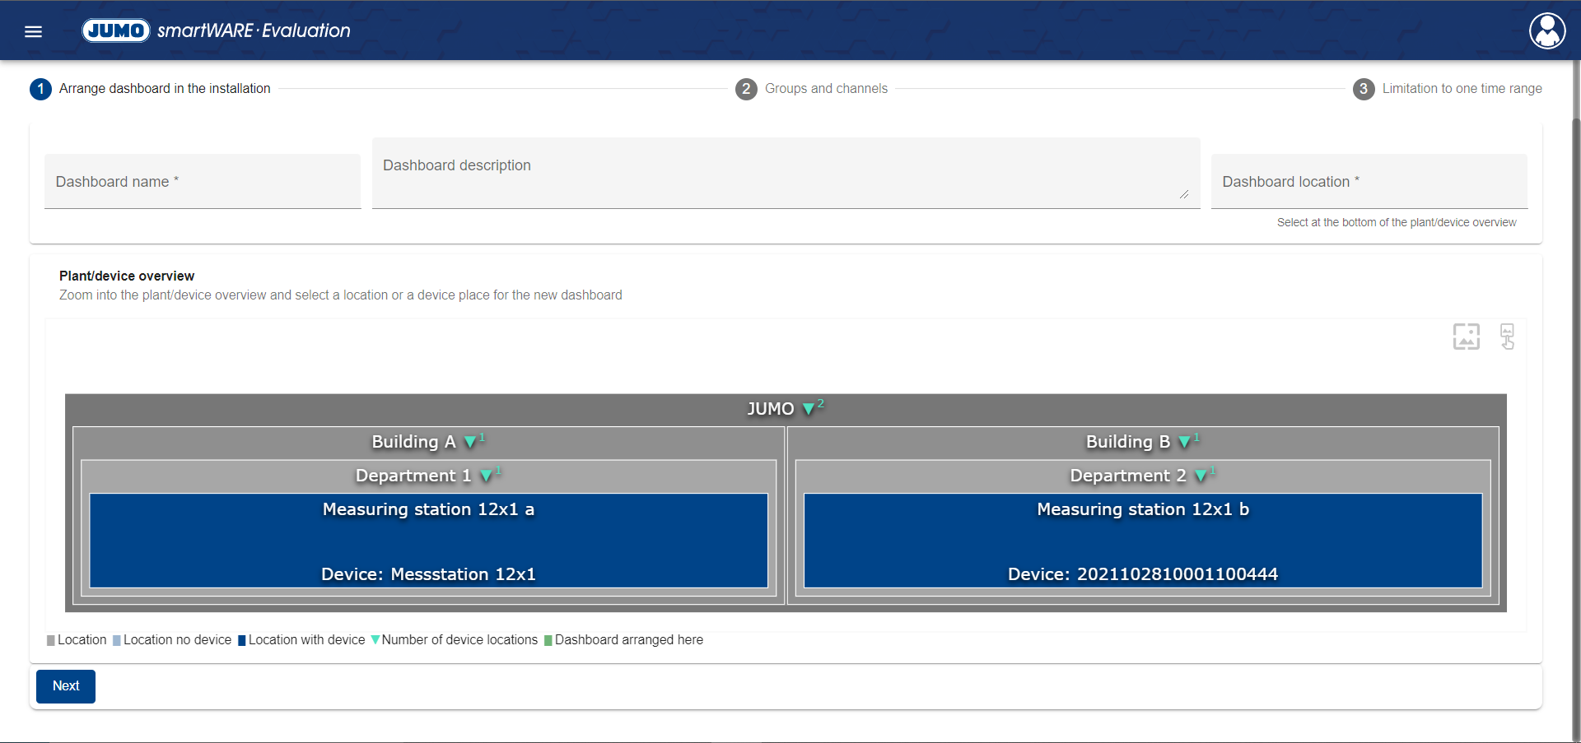Click the JUMO logo in header
The image size is (1581, 743).
click(x=116, y=30)
